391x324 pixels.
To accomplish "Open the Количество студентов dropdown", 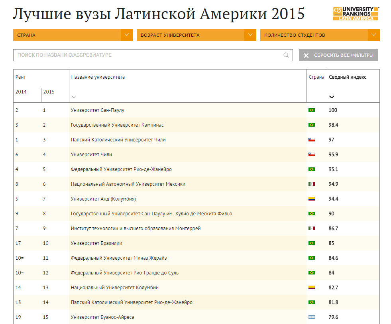I will pyautogui.click(x=320, y=35).
